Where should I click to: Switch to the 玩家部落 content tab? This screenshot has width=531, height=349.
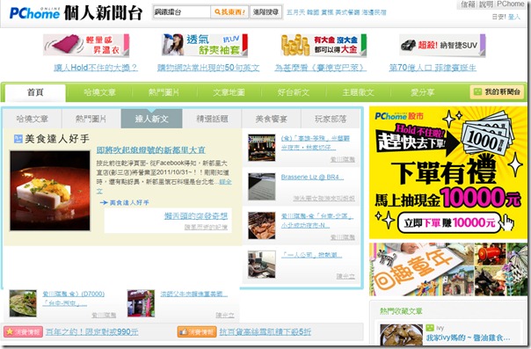coord(331,119)
